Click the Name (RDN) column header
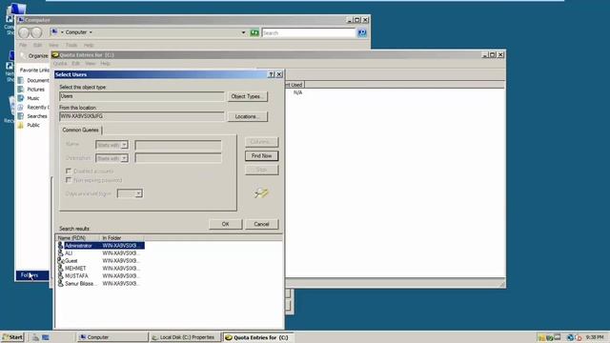This screenshot has height=343, width=610. 77,237
